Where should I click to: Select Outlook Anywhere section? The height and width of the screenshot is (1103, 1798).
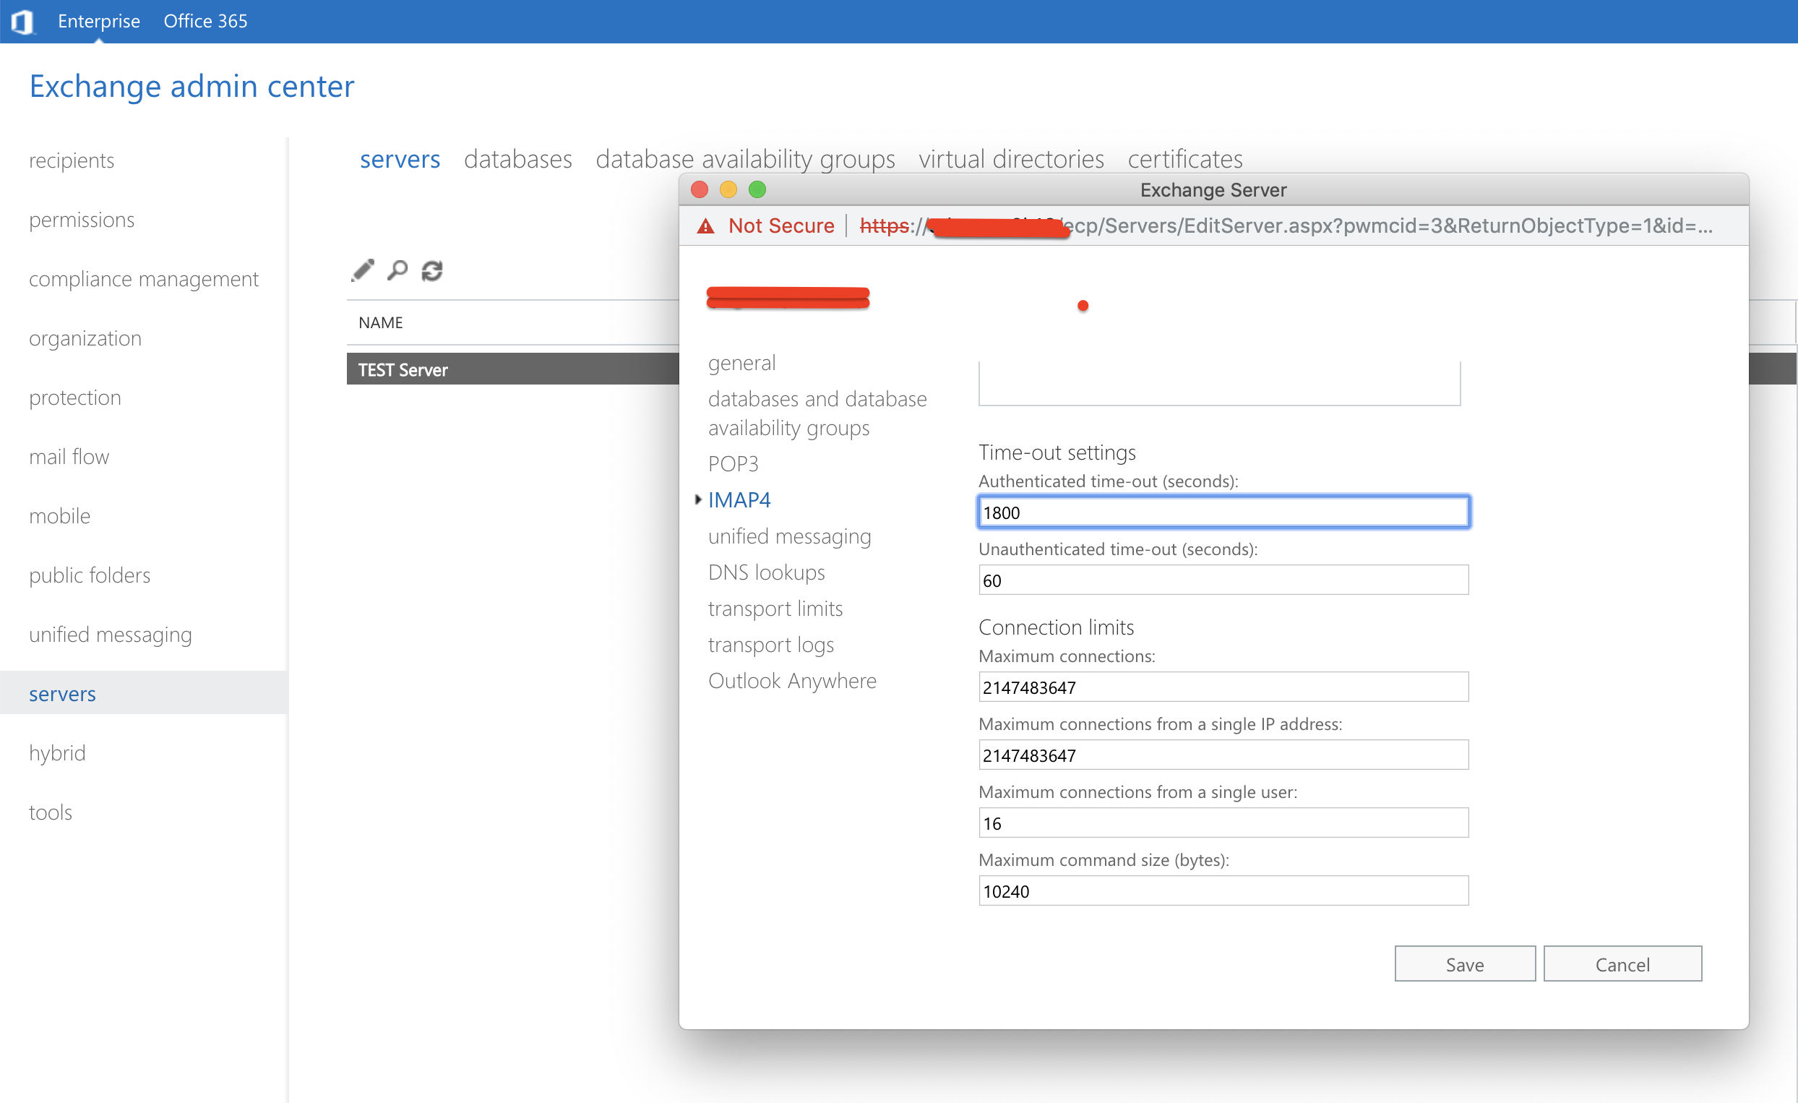[x=792, y=680]
